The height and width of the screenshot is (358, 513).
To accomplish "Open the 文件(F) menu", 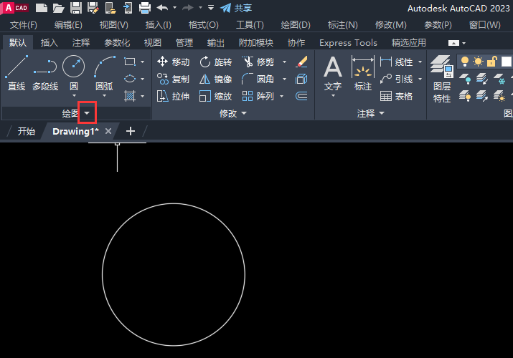I will point(23,25).
